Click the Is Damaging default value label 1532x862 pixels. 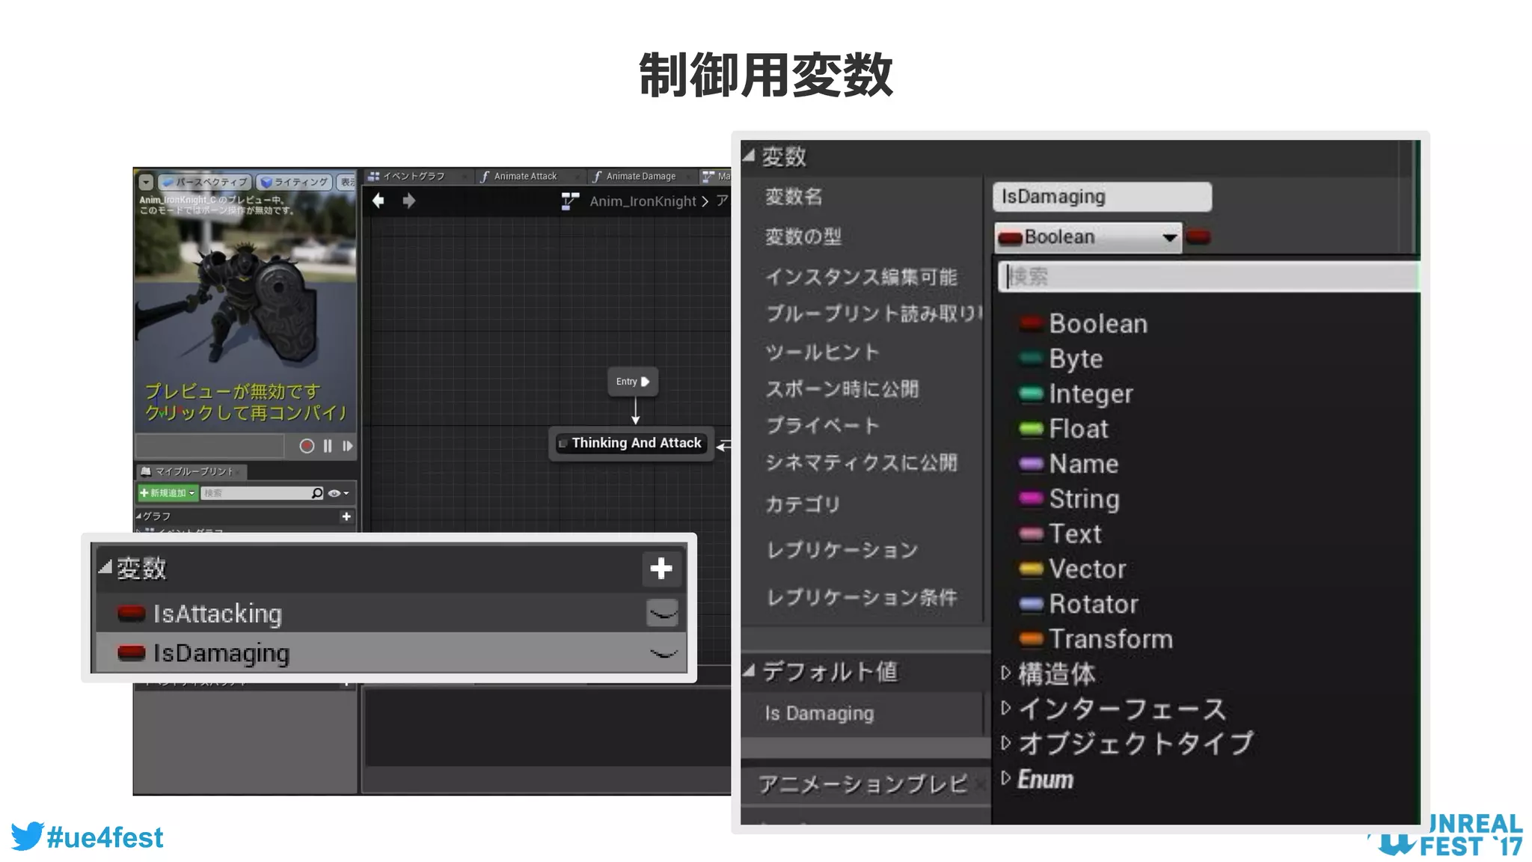pos(819,714)
